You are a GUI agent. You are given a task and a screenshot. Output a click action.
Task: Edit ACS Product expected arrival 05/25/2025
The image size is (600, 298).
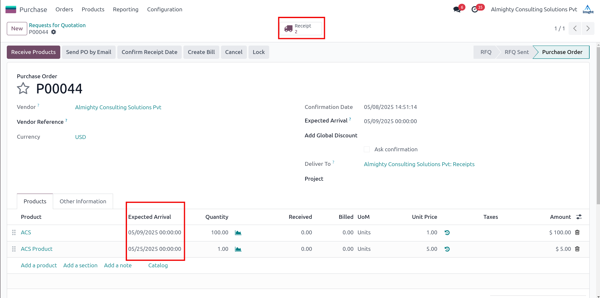click(x=155, y=249)
